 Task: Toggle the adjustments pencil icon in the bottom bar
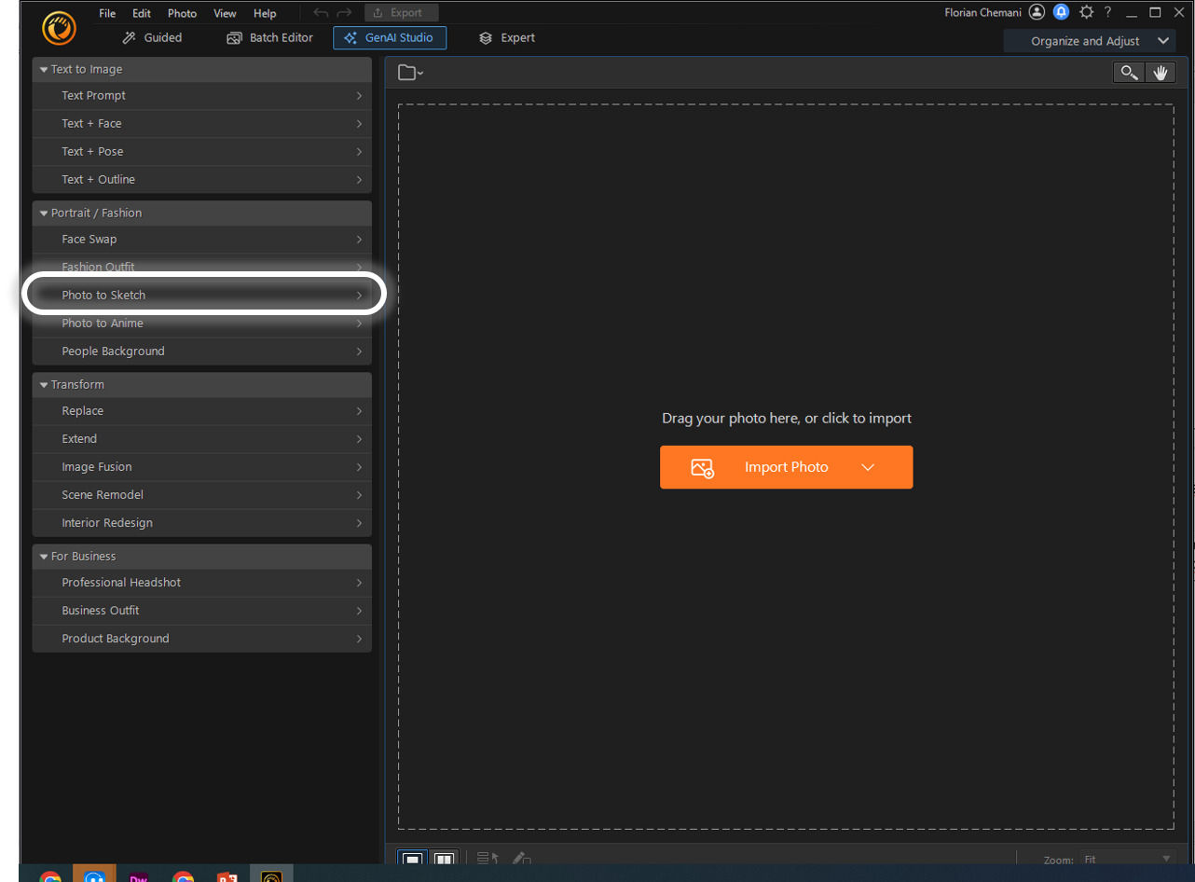[x=521, y=859]
